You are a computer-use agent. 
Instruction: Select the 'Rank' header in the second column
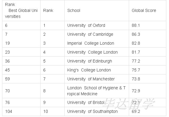point(48,10)
